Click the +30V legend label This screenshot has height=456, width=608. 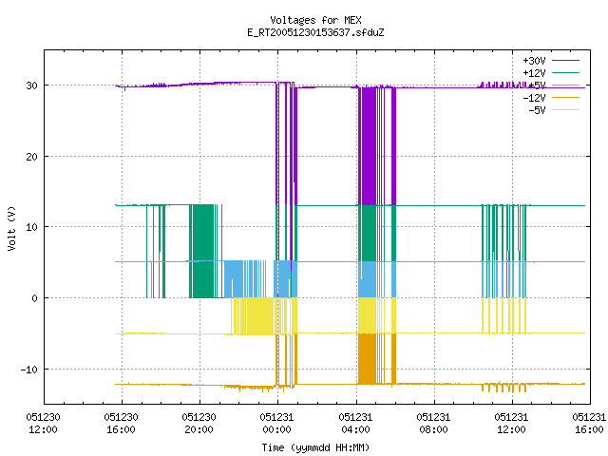click(534, 61)
